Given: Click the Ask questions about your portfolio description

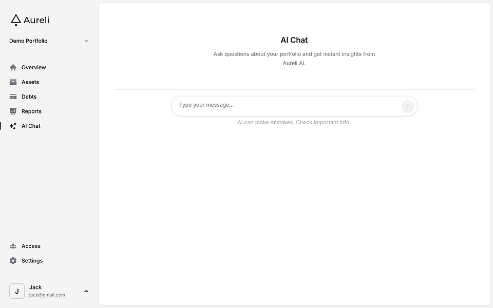Looking at the screenshot, I should click(294, 59).
